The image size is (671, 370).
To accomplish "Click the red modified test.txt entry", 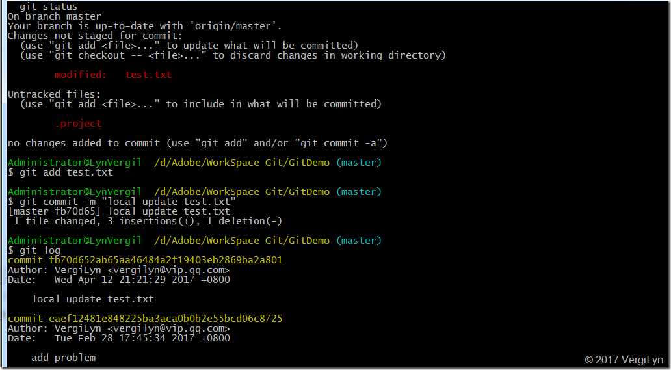I will pyautogui.click(x=112, y=75).
